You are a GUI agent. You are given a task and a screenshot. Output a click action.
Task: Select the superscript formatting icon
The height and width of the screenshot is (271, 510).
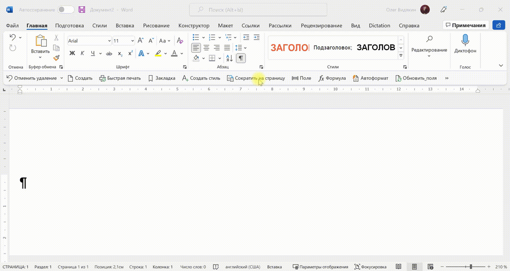(130, 53)
